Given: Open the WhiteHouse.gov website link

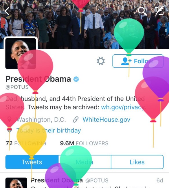Looking at the screenshot, I should (106, 120).
